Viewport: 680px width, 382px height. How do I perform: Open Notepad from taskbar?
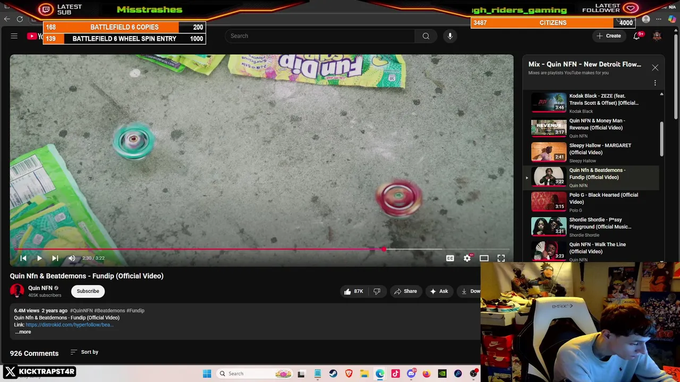(318, 374)
